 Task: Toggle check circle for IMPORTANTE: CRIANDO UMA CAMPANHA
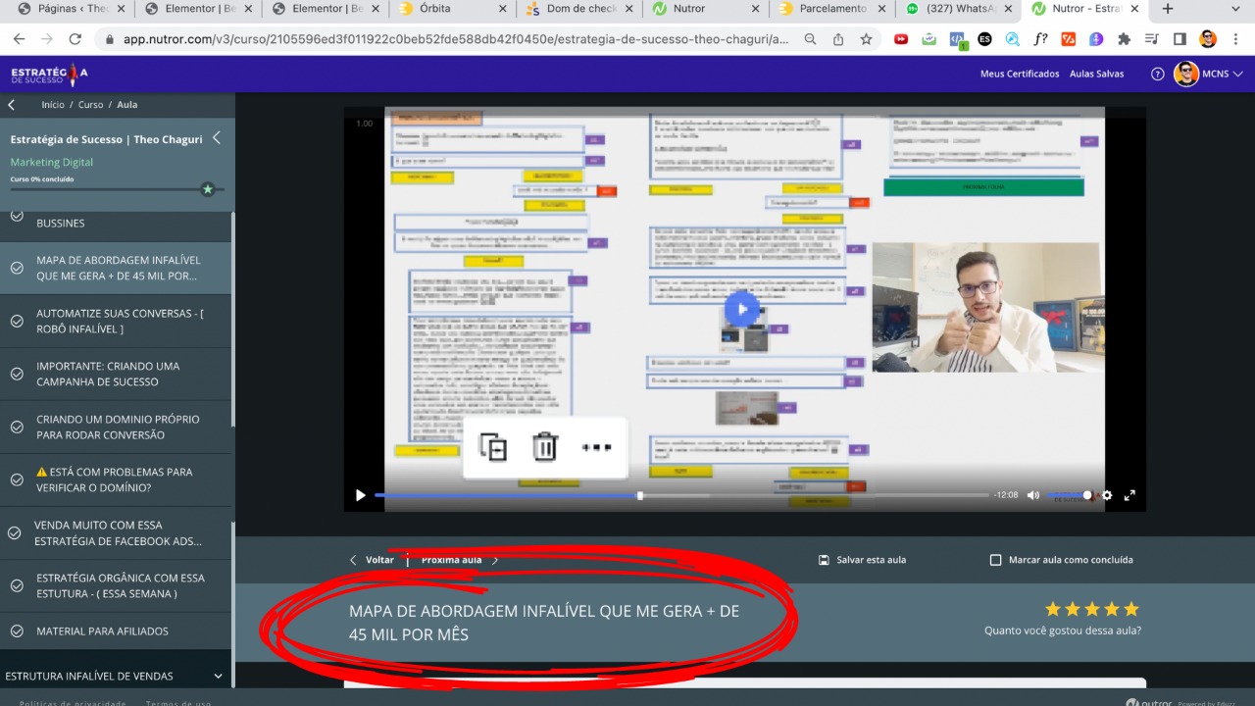click(17, 374)
